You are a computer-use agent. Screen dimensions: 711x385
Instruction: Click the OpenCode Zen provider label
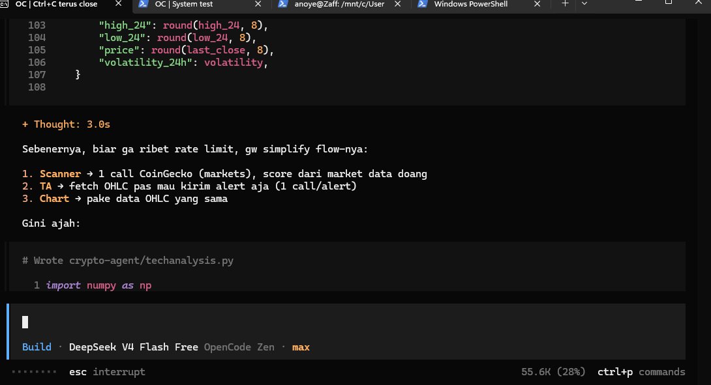pyautogui.click(x=239, y=347)
